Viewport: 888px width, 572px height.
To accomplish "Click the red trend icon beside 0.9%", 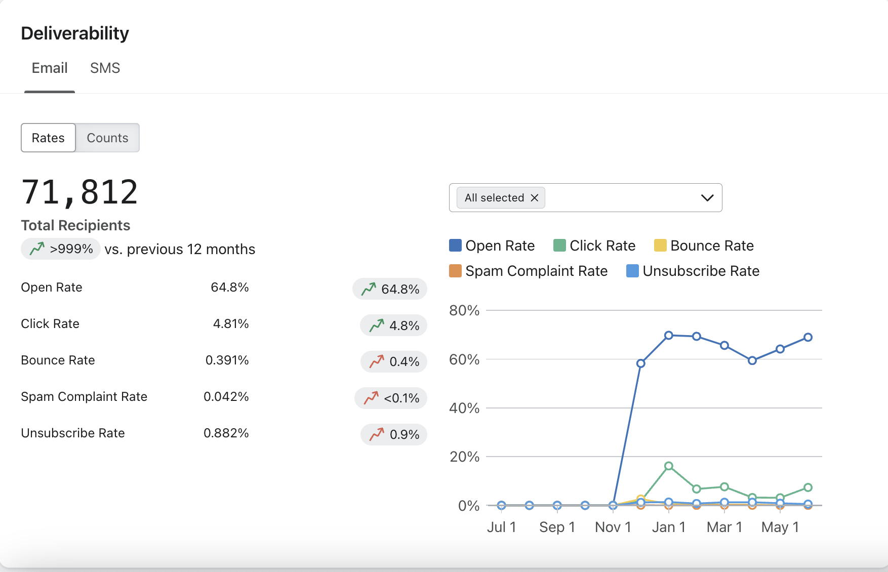I will (377, 434).
